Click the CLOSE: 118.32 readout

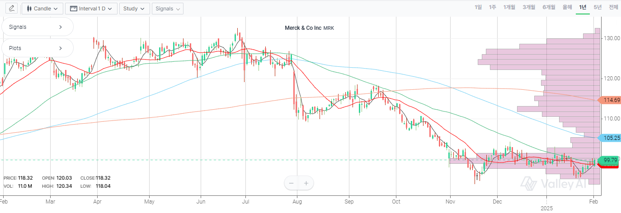pyautogui.click(x=95, y=178)
